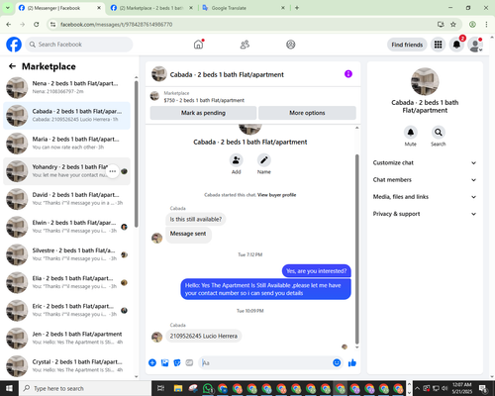Search in conversation with magnifier icon
Image resolution: width=495 pixels, height=396 pixels.
pos(439,133)
